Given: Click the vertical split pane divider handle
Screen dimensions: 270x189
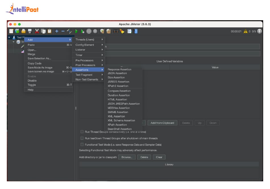Looking at the screenshot, I should (76, 108).
